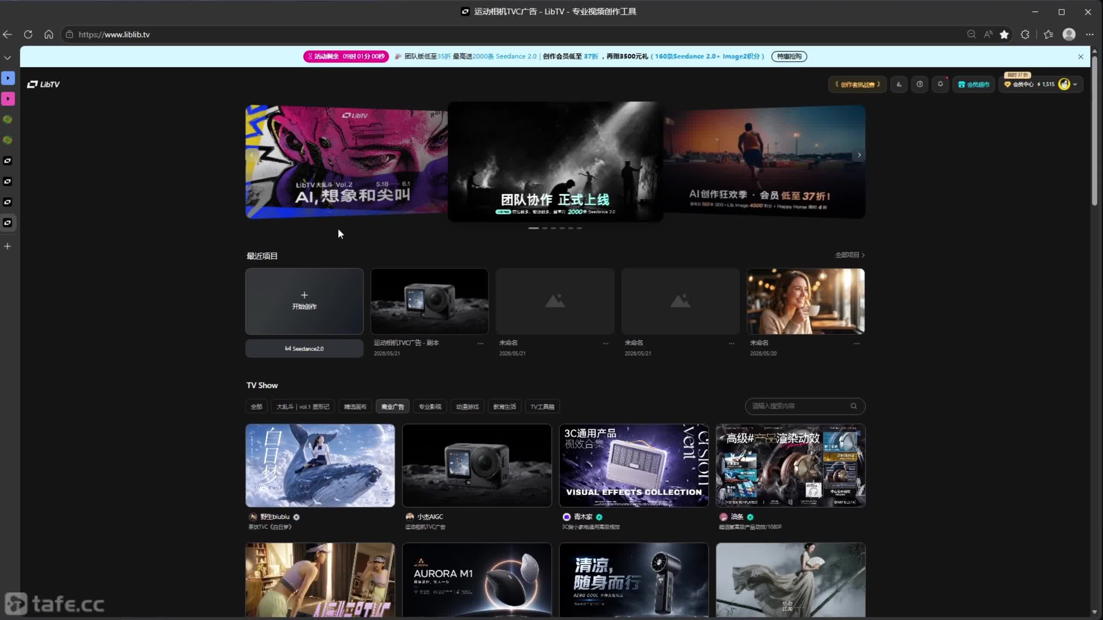Select the first carousel indicator dot
Viewport: 1103px width, 620px height.
(533, 228)
